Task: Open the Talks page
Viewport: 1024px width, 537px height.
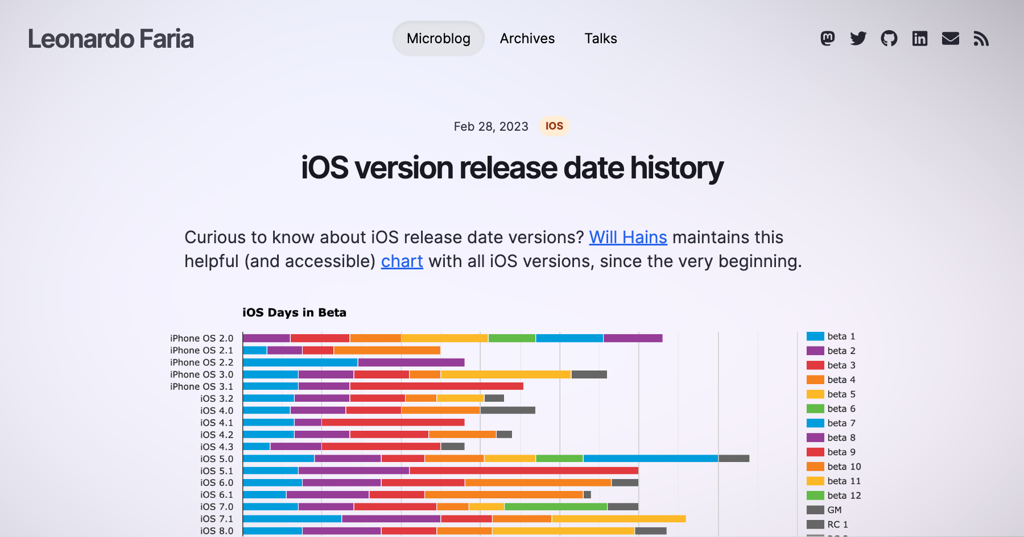Action: (600, 38)
